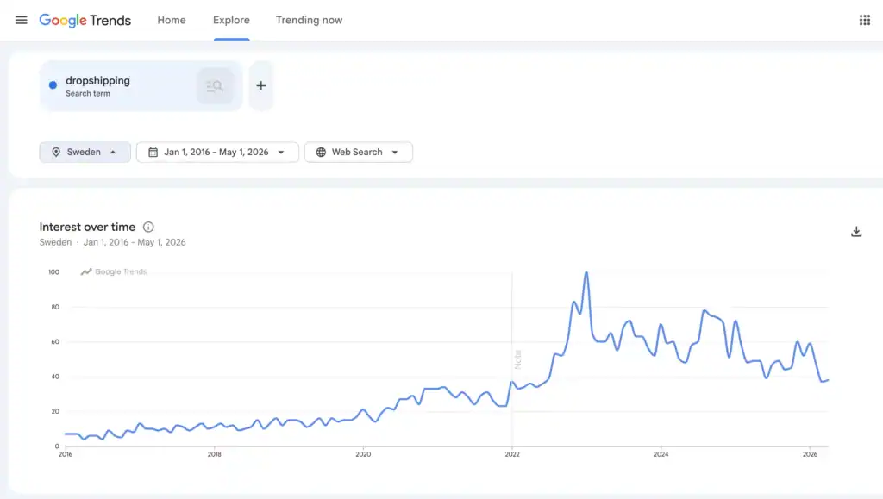Image resolution: width=883 pixels, height=499 pixels.
Task: Add a comparison term with plus button
Action: coord(260,86)
